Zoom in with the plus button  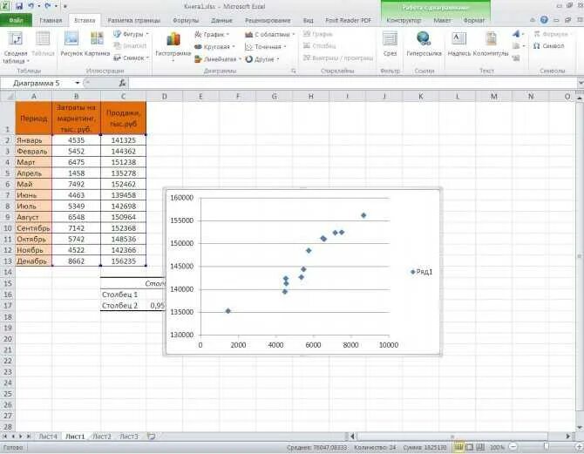tap(579, 447)
